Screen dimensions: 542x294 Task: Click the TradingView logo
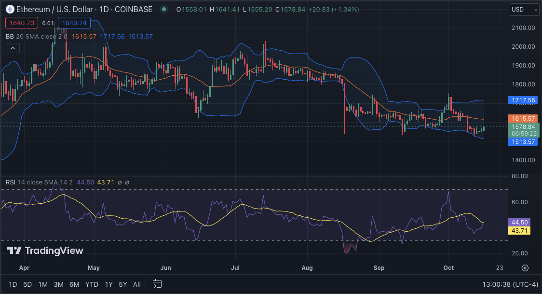[45, 251]
